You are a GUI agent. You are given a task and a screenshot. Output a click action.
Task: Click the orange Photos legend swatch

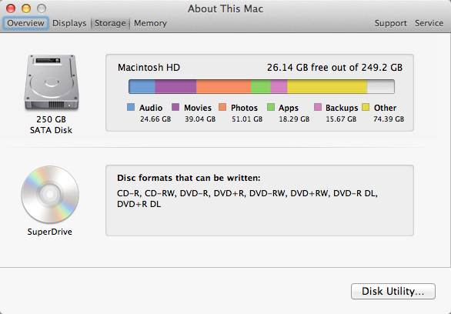(222, 107)
